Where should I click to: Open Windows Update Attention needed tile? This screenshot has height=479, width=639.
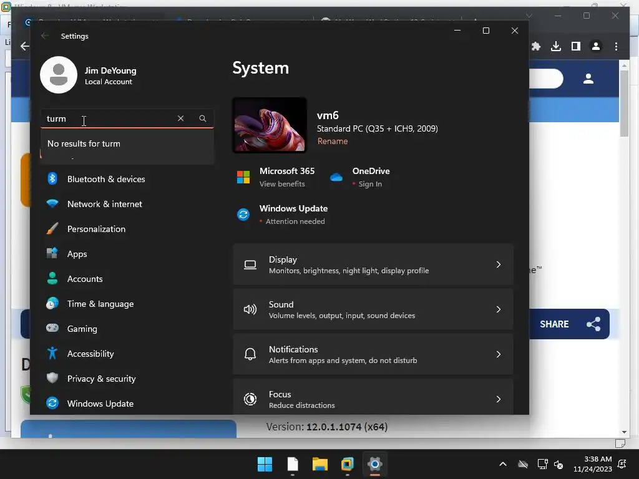(282, 215)
